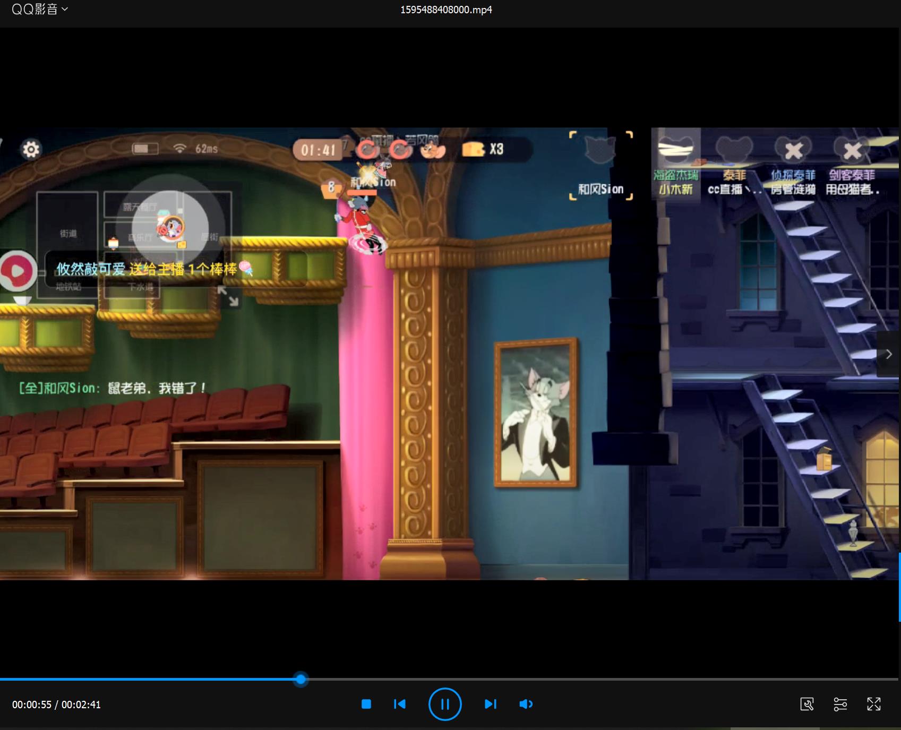The height and width of the screenshot is (730, 901).
Task: Open playback settings sliders icon
Action: click(840, 704)
